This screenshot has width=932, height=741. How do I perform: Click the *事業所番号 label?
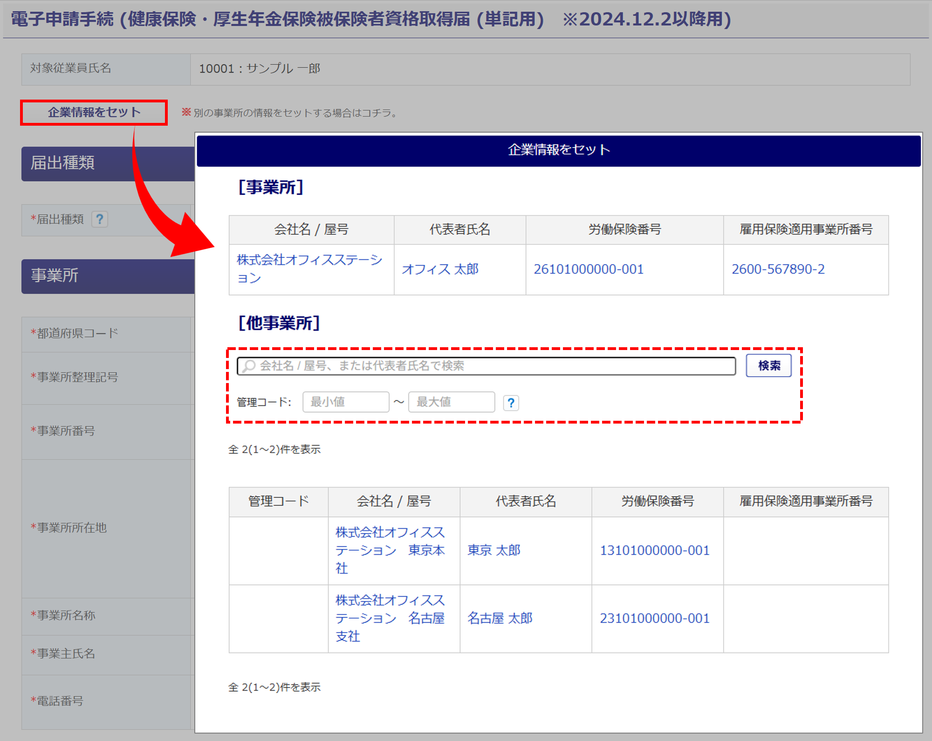pos(63,431)
